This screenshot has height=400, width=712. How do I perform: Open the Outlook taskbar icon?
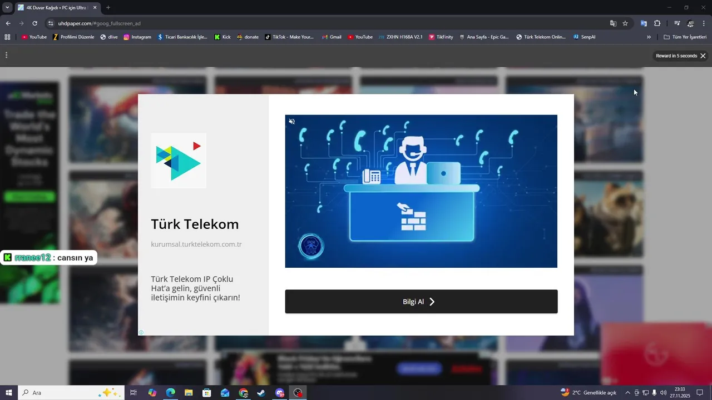coord(225,393)
